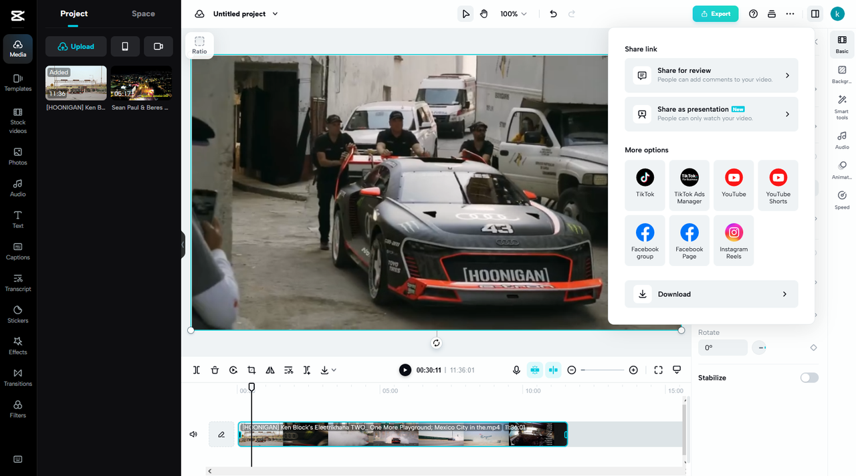Image resolution: width=856 pixels, height=476 pixels.
Task: Expand Share as presentation option
Action: point(712,114)
